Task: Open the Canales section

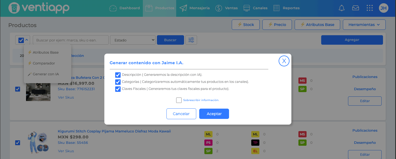Action: point(255,8)
